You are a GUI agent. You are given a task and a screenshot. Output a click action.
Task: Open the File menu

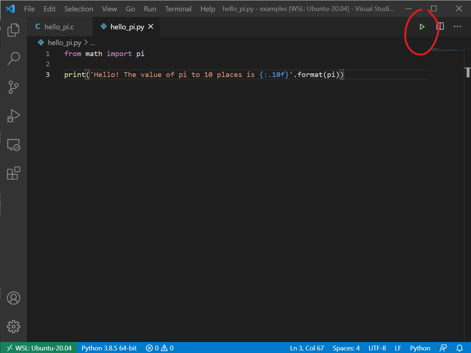[x=29, y=9]
